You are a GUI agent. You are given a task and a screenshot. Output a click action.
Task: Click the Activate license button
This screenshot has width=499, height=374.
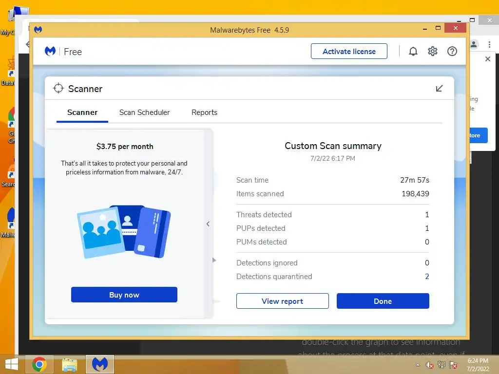tap(349, 51)
